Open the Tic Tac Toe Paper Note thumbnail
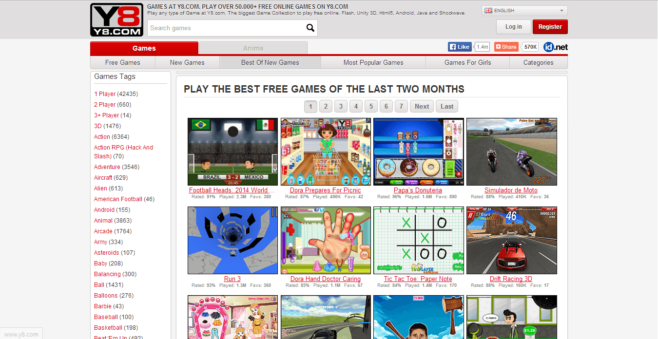 [418, 240]
